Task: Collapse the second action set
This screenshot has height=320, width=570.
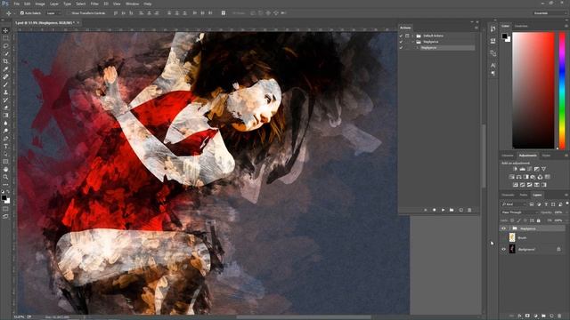Action: pos(412,42)
